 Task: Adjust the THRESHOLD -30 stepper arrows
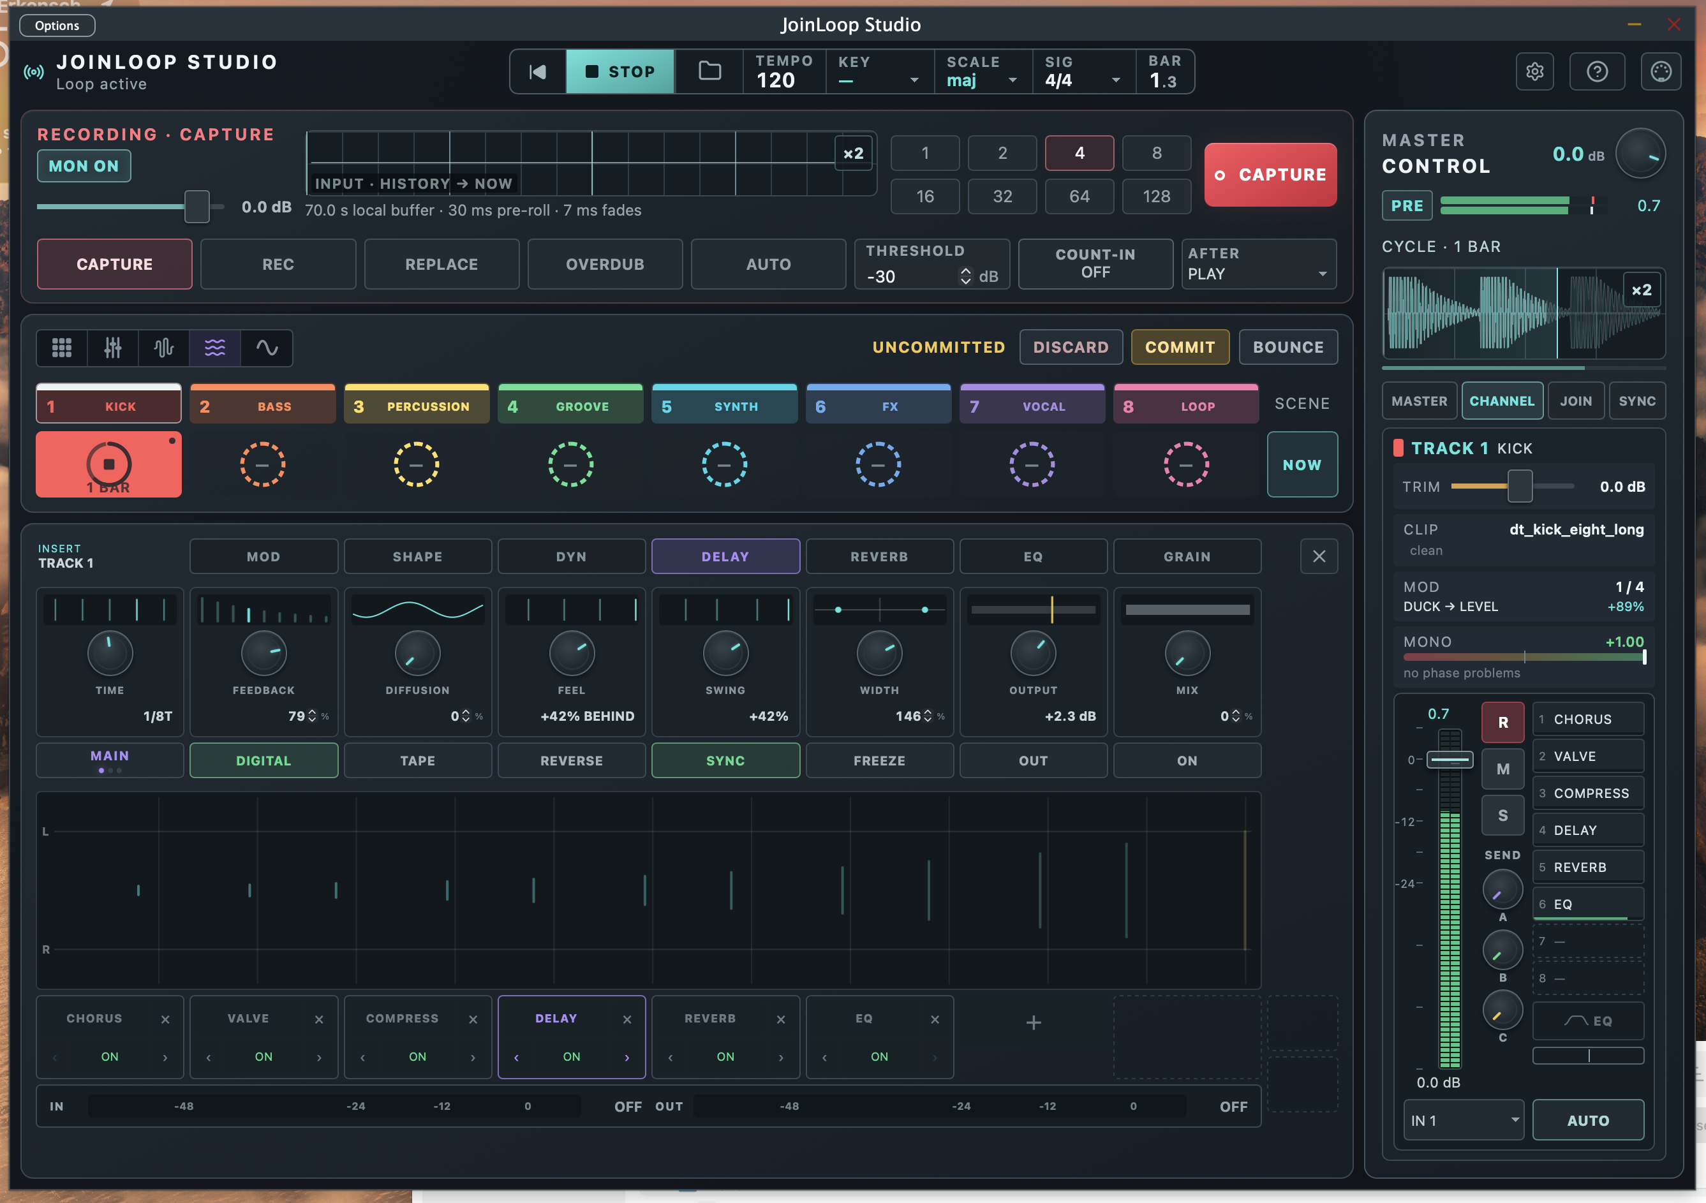pos(965,276)
